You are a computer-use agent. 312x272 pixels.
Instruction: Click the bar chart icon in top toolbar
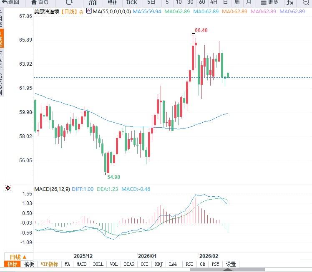pyautogui.click(x=93, y=2)
